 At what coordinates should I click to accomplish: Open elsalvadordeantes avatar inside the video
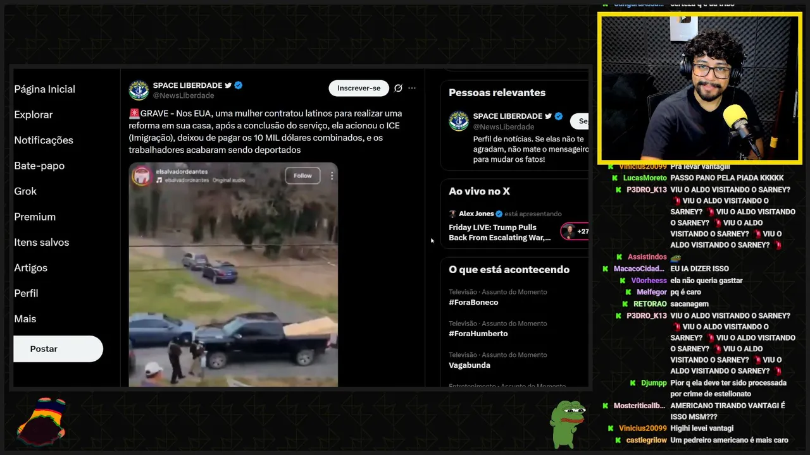141,176
